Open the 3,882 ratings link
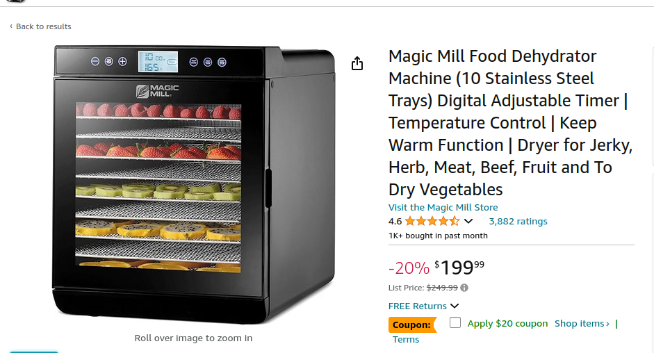654x353 pixels. point(518,222)
